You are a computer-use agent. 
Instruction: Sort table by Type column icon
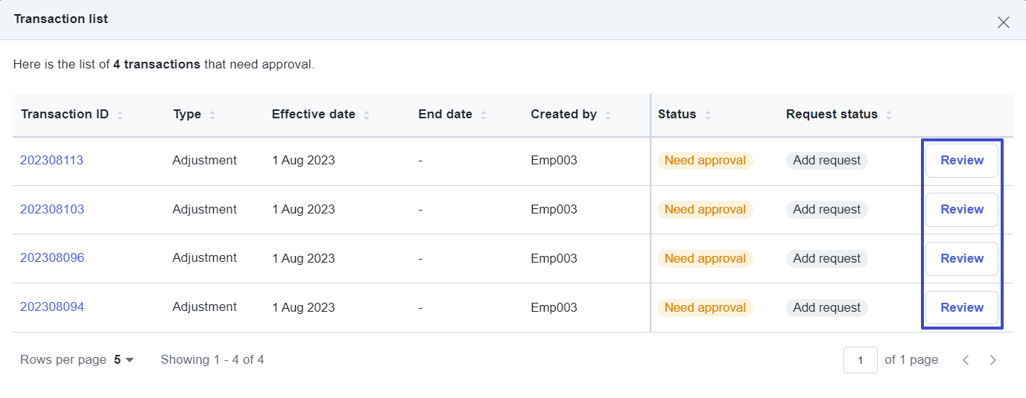[212, 115]
